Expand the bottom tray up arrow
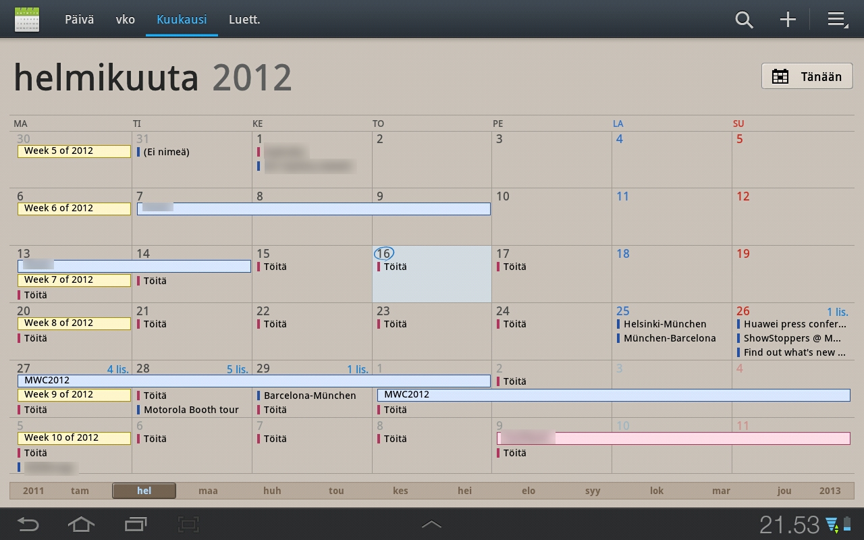 [x=431, y=524]
